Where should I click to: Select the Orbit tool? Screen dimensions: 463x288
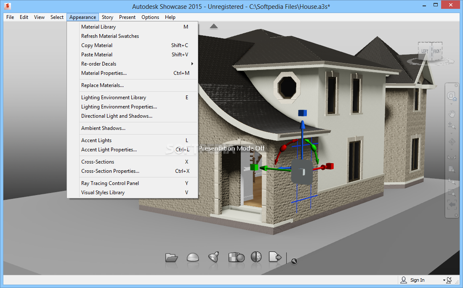point(452,142)
